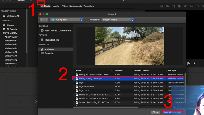Collapse the iMovie Library tree

(x=1, y=33)
